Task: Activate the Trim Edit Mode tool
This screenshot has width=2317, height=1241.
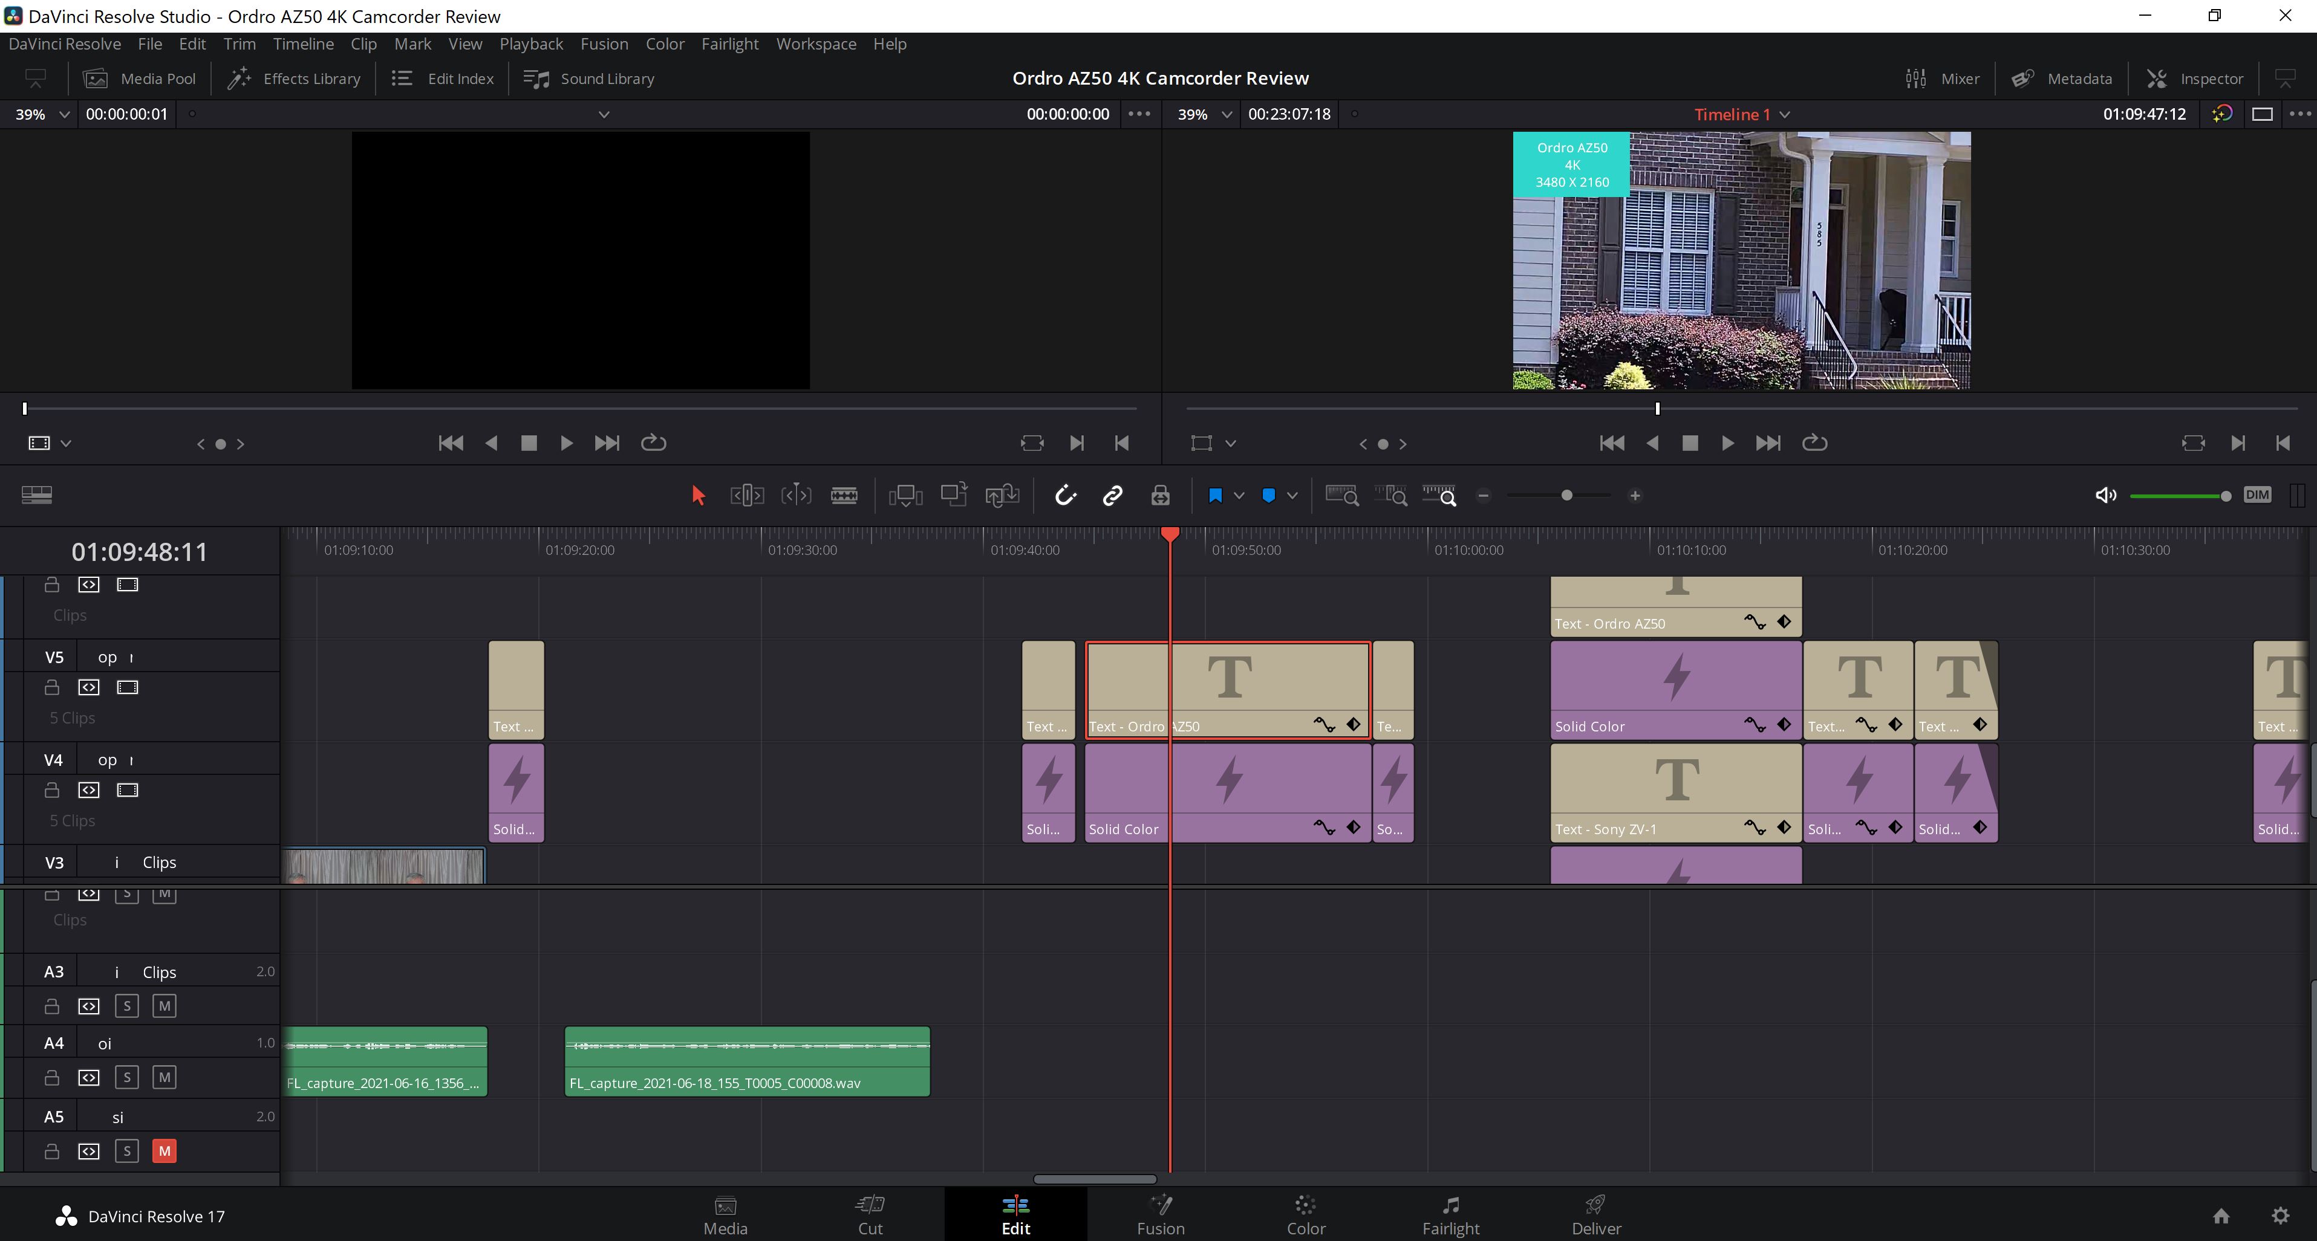Action: tap(746, 496)
